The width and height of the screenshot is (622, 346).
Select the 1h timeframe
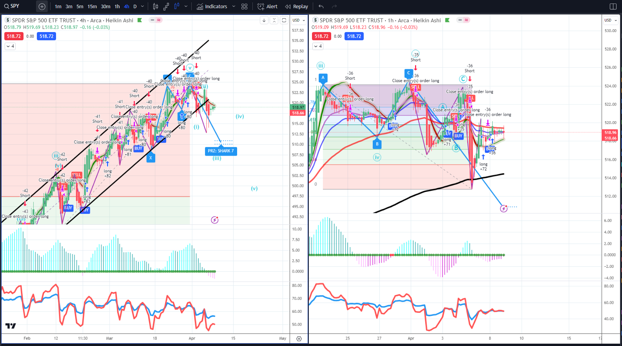click(117, 6)
